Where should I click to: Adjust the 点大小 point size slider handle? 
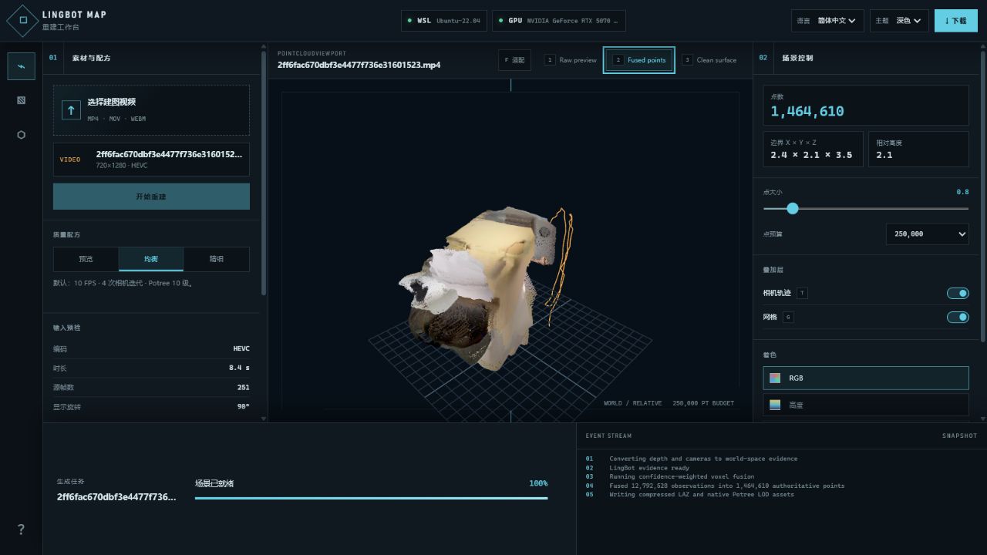(792, 208)
